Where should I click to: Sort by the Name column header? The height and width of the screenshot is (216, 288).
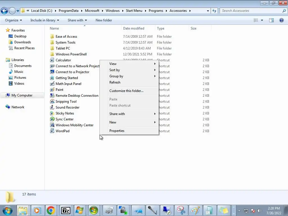coord(85,28)
